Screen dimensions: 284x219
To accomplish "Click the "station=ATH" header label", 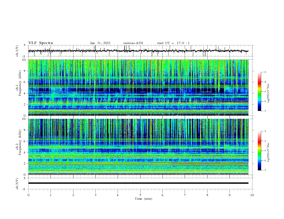I will (133, 43).
